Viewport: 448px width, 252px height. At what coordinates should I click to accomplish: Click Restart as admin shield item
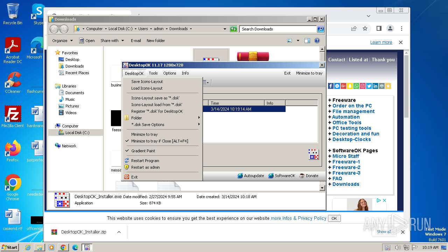145,167
